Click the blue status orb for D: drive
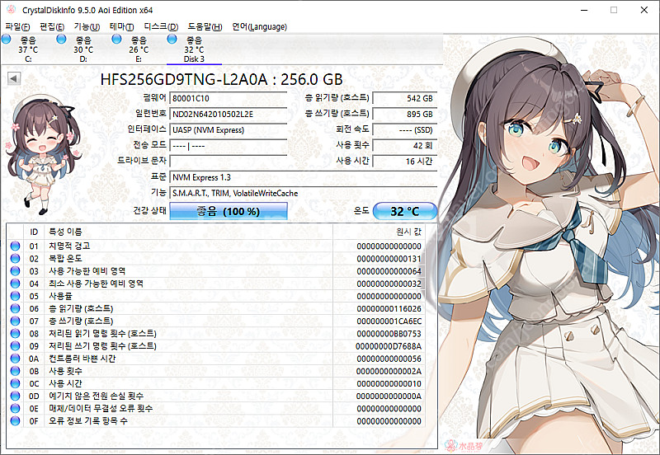The height and width of the screenshot is (455, 660). (x=61, y=39)
